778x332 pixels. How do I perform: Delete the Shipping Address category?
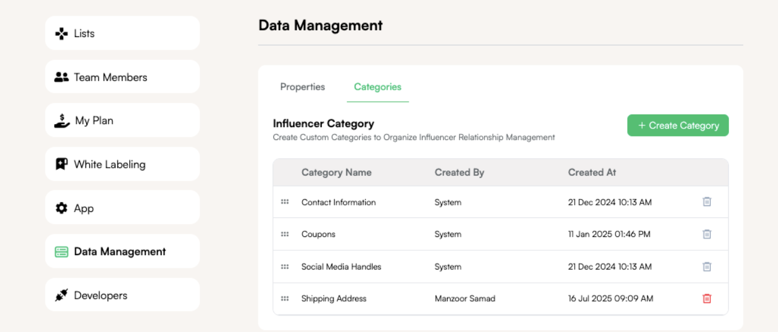tap(706, 298)
